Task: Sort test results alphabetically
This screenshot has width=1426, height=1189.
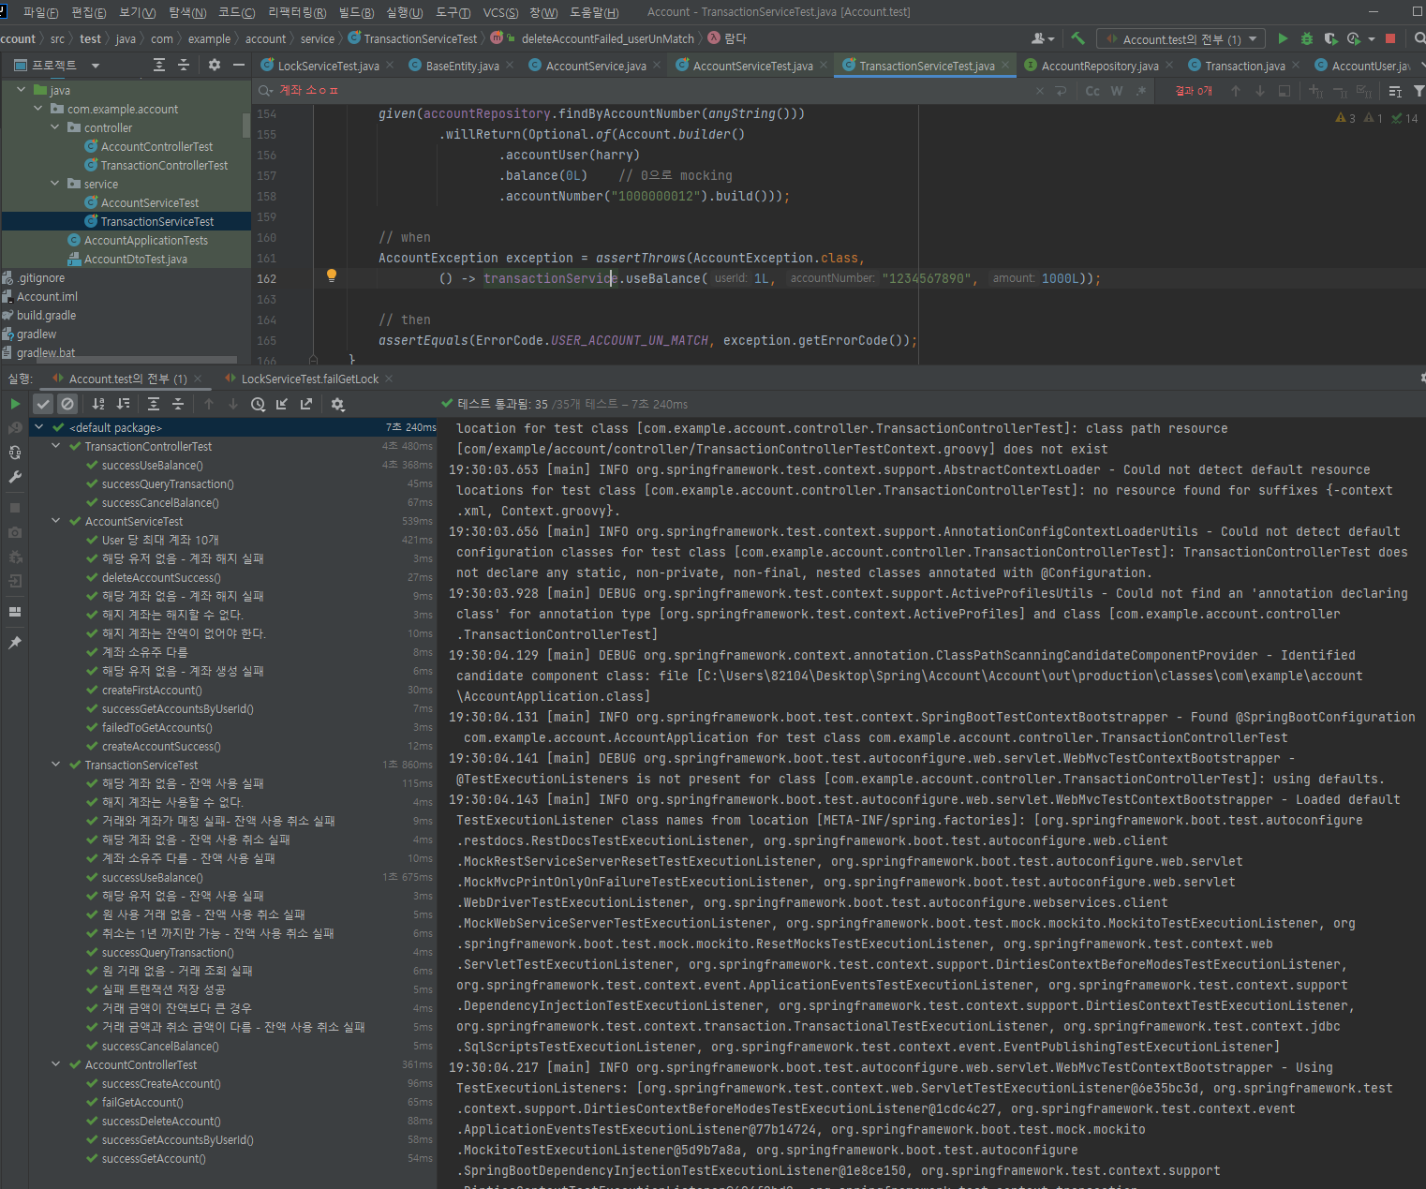Action: (98, 404)
